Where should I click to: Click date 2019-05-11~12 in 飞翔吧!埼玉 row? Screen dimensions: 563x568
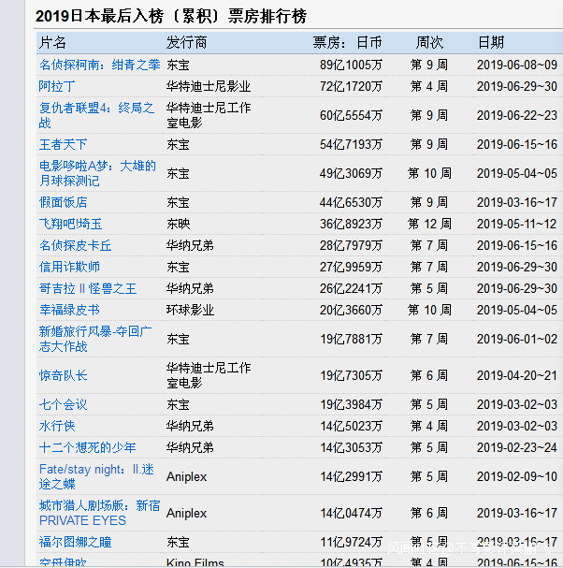pos(517,224)
